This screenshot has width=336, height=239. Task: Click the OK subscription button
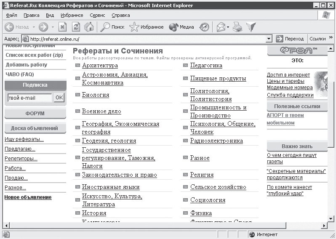(59, 98)
